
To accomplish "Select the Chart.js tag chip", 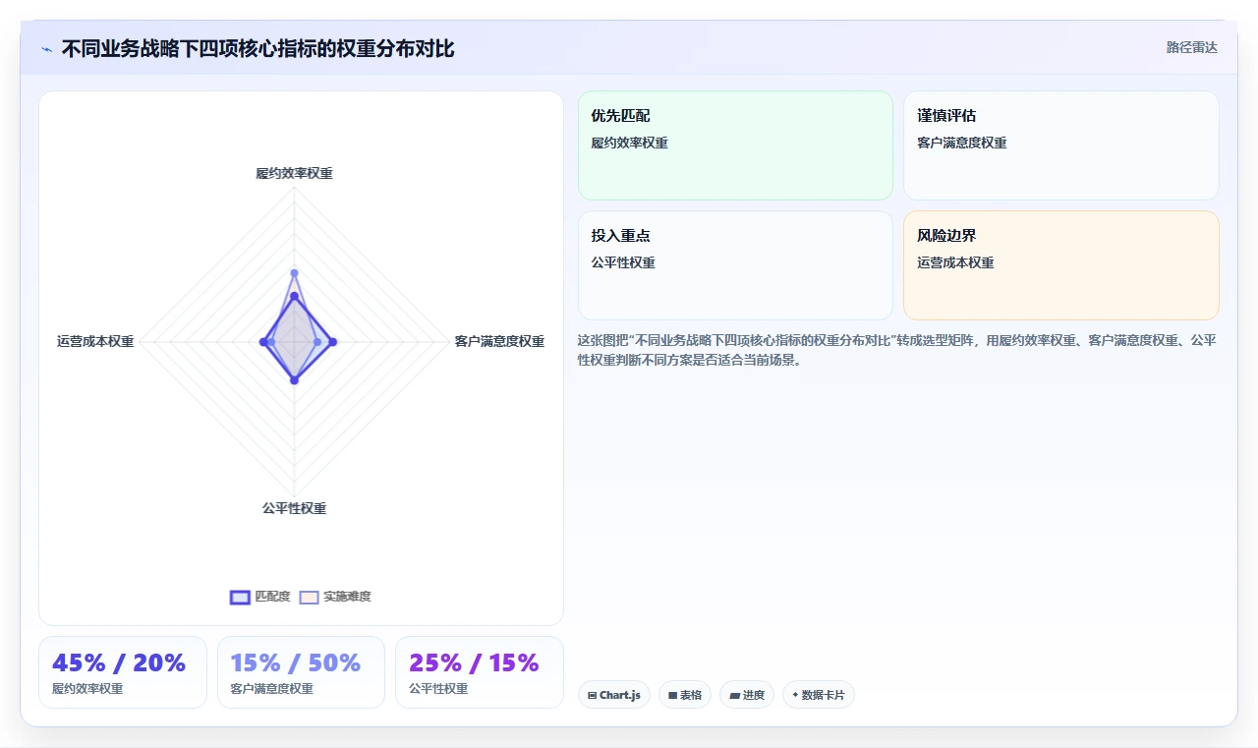I will pyautogui.click(x=614, y=695).
